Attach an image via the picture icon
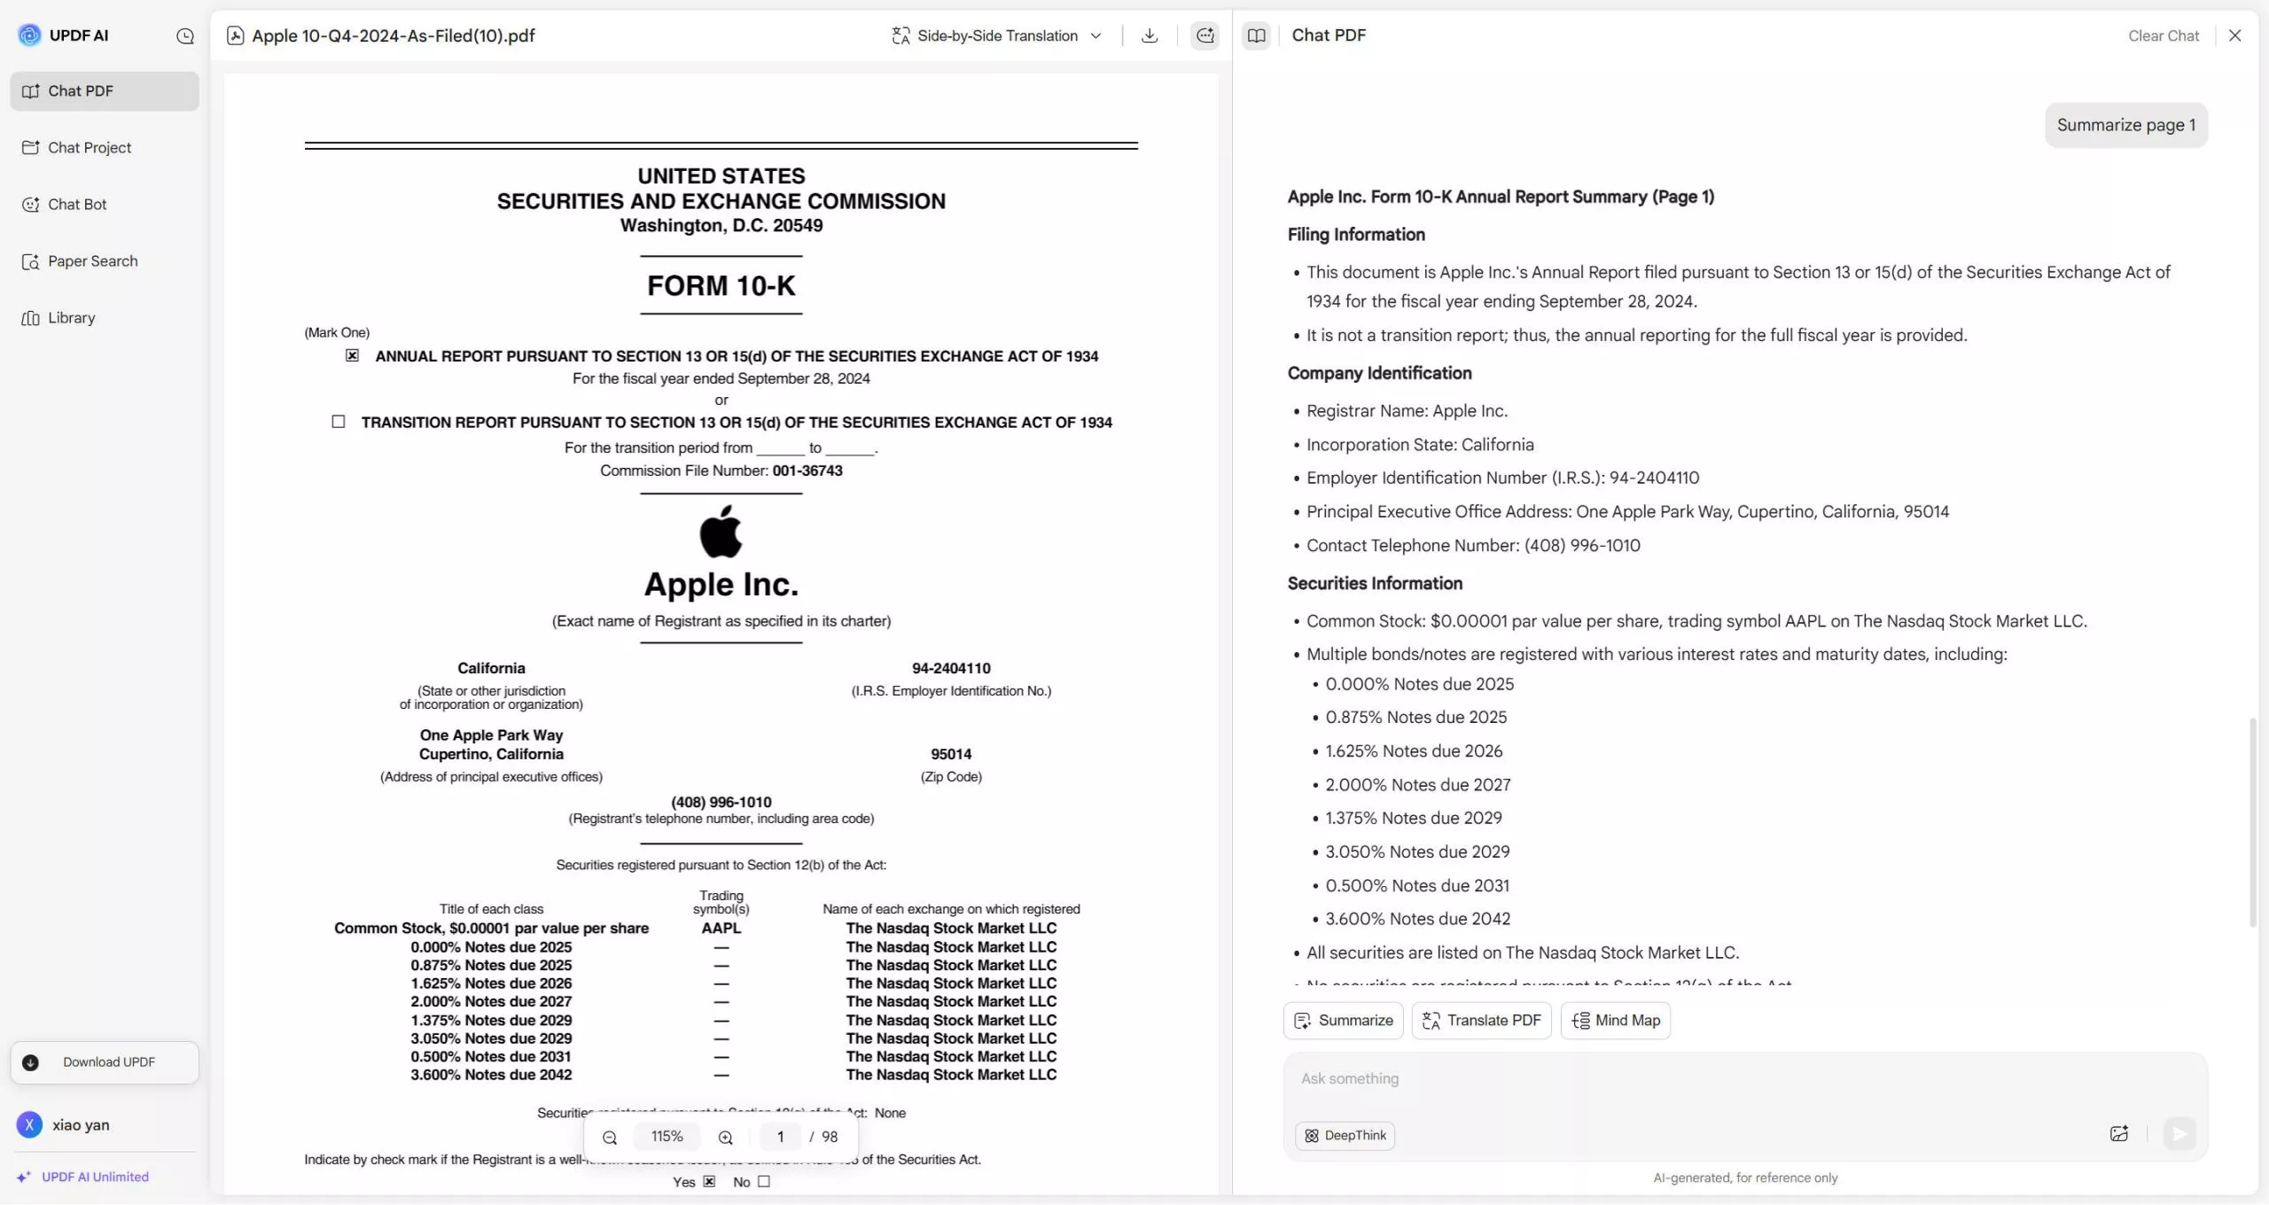 coord(2120,1133)
